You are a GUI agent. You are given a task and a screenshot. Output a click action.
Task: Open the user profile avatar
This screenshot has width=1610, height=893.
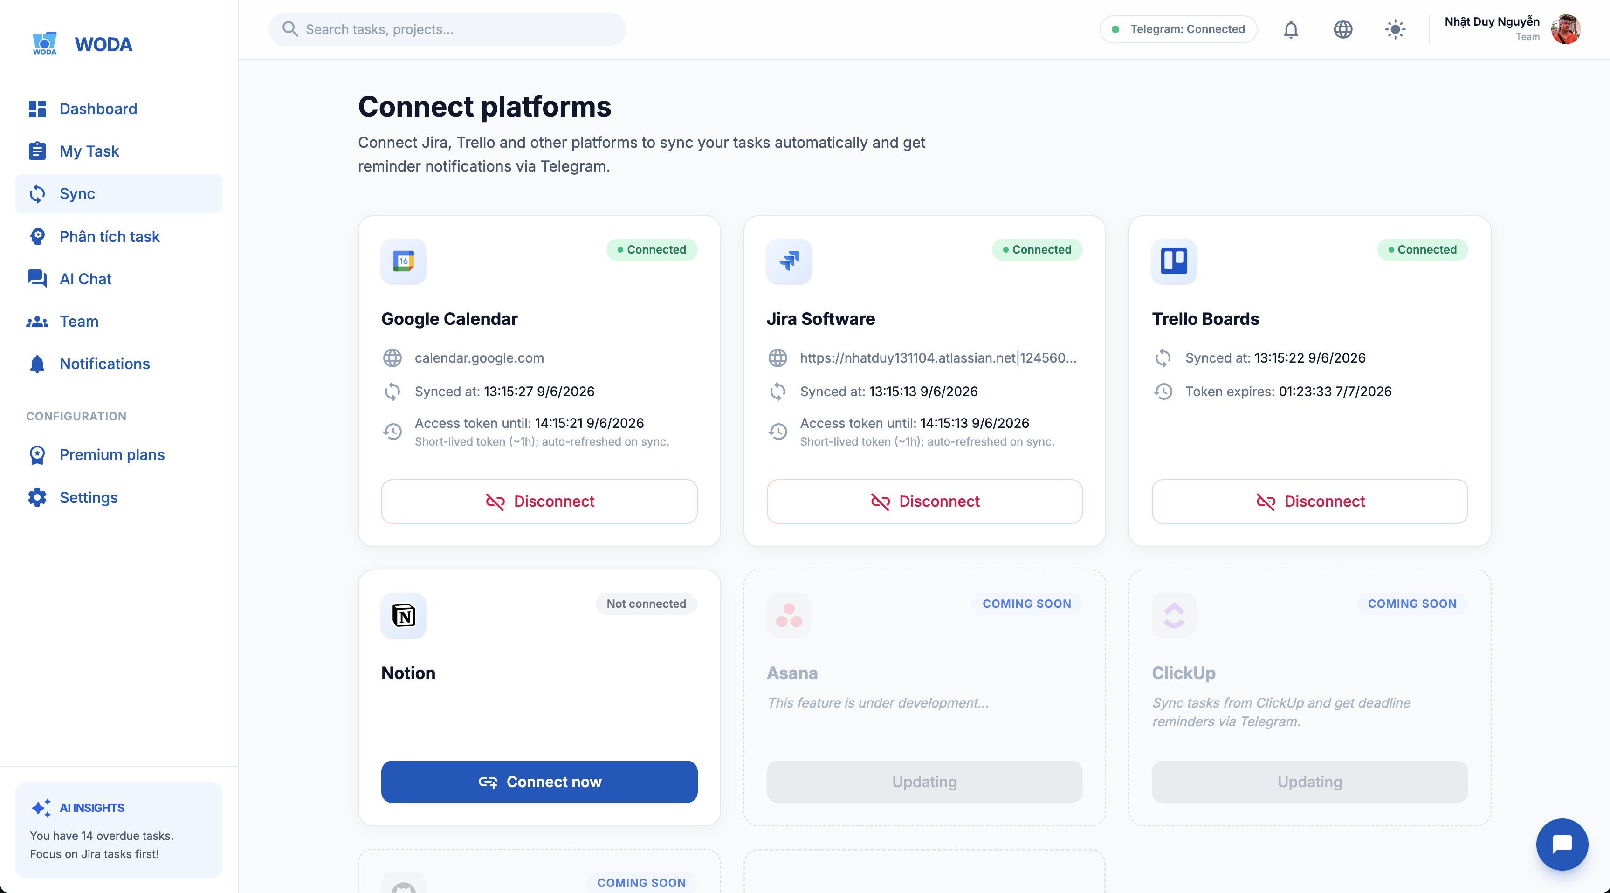pos(1566,29)
